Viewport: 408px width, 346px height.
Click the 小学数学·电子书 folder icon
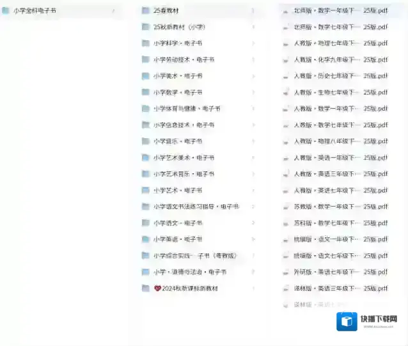146,92
